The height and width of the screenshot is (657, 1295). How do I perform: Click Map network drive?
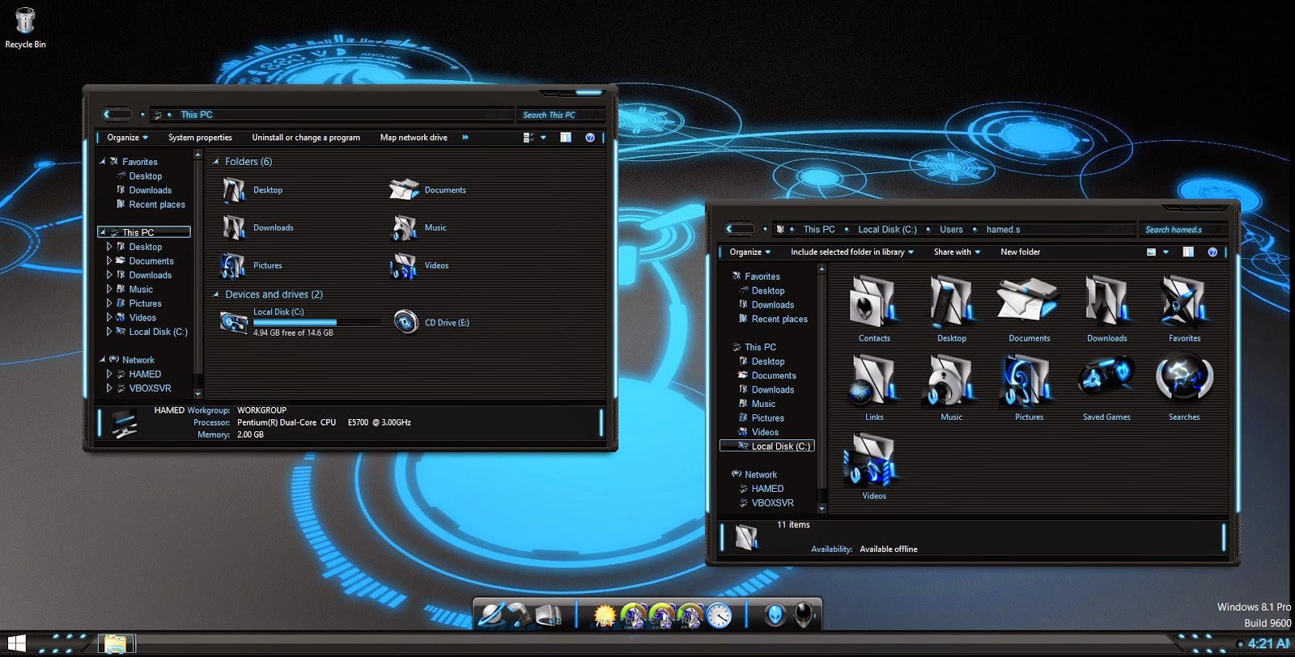coord(414,138)
